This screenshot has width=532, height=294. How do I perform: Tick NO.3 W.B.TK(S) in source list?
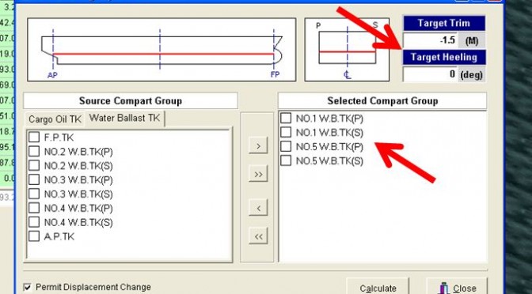click(34, 194)
